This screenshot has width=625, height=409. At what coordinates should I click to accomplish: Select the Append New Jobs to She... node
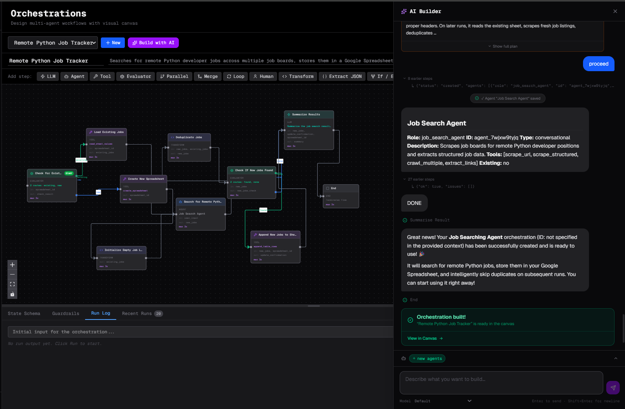pyautogui.click(x=275, y=247)
